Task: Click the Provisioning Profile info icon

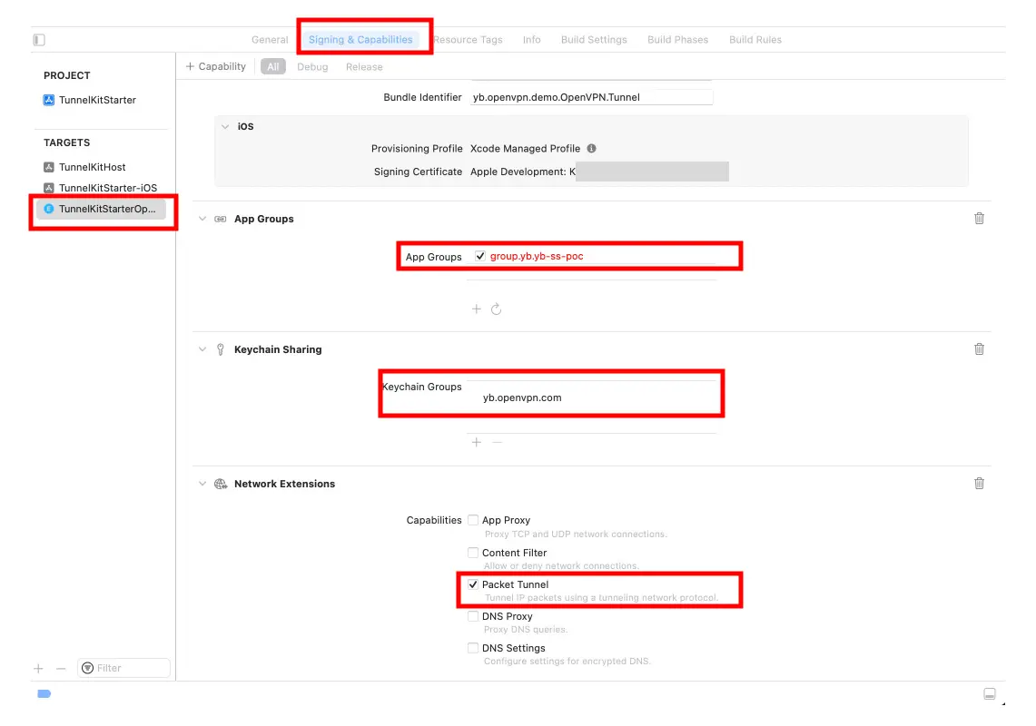Action: point(591,149)
